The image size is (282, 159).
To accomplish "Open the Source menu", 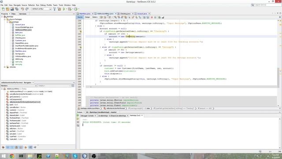I will point(24,5).
